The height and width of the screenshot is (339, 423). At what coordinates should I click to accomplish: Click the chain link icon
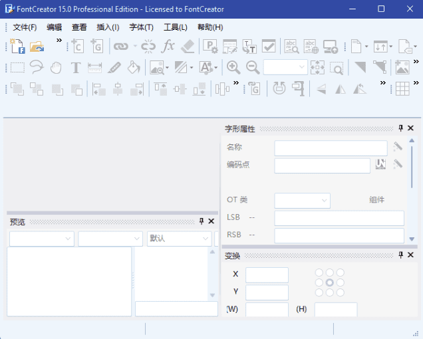coord(120,47)
